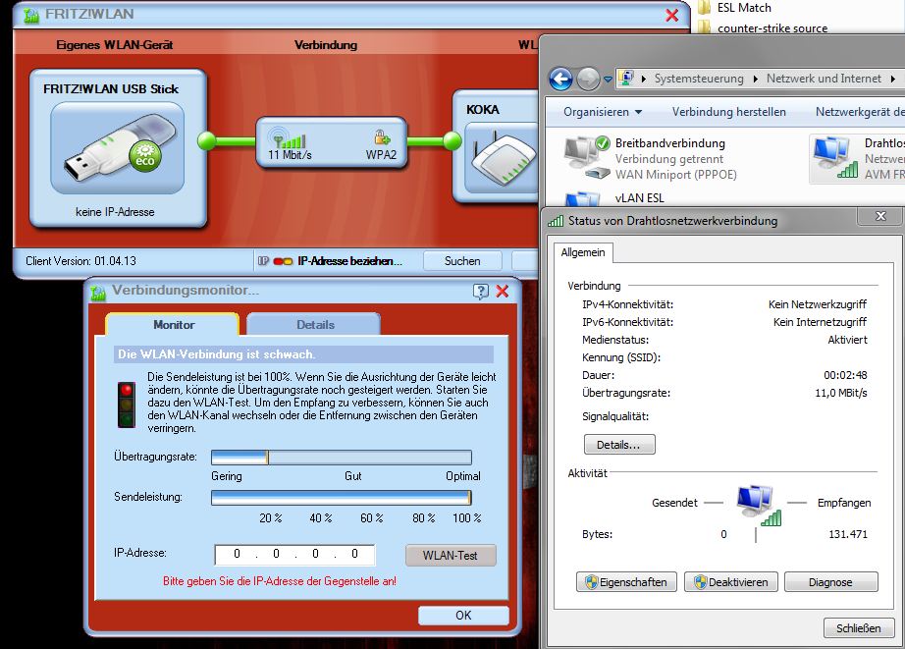Click the Aktivität network computers icon
Screen dimensions: 905x649
757,506
